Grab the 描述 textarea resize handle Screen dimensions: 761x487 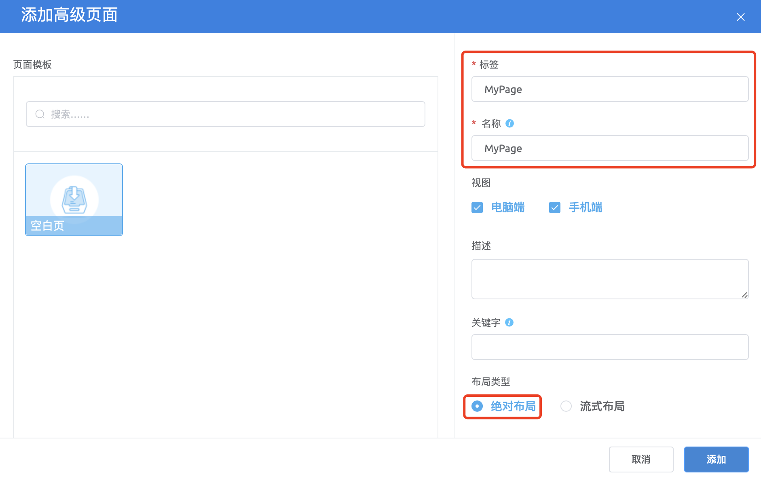click(x=744, y=295)
